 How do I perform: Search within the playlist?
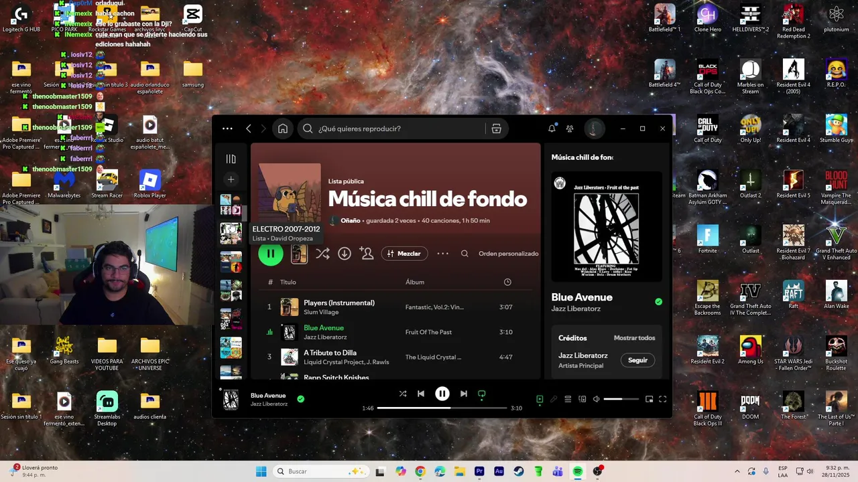click(465, 254)
